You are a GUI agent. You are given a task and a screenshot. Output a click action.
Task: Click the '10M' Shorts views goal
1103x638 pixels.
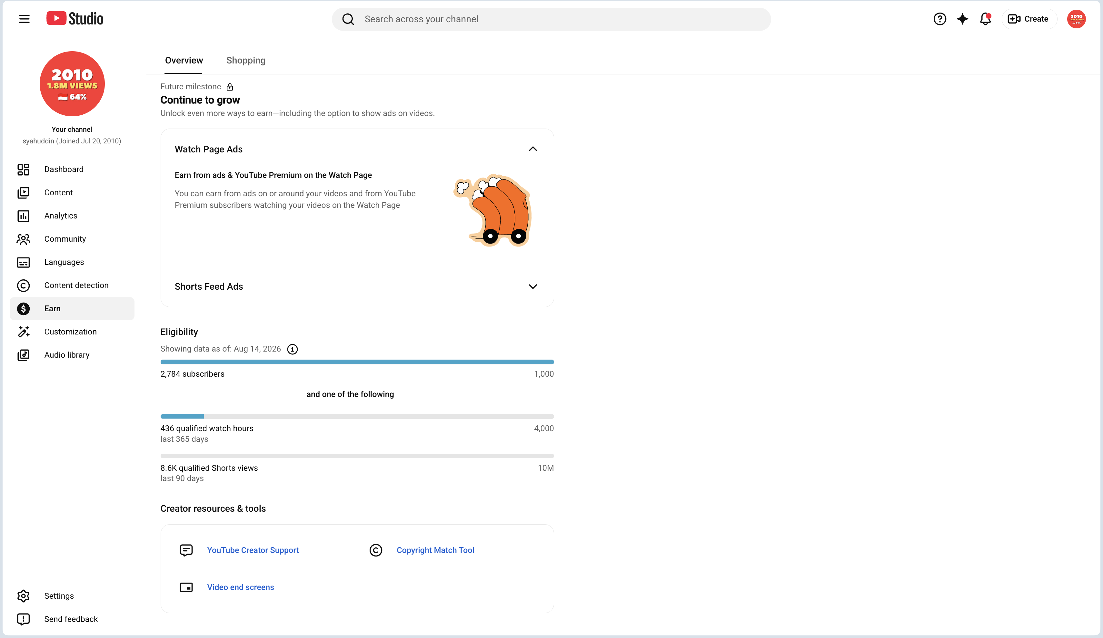(546, 468)
